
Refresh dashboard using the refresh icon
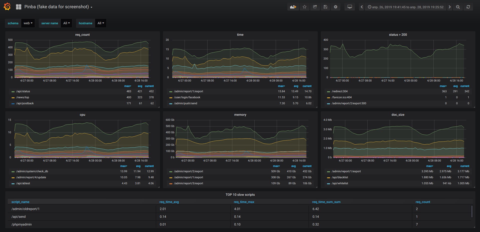point(468,7)
